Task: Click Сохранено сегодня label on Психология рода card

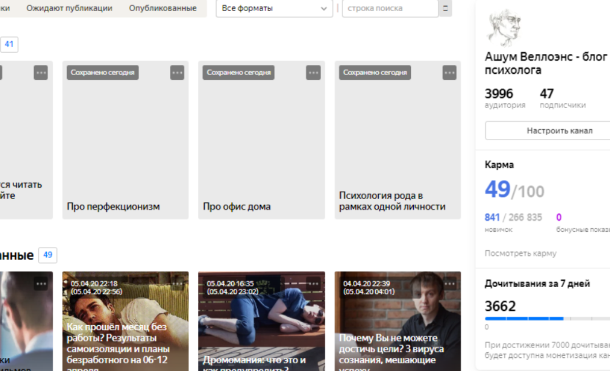Action: point(375,73)
